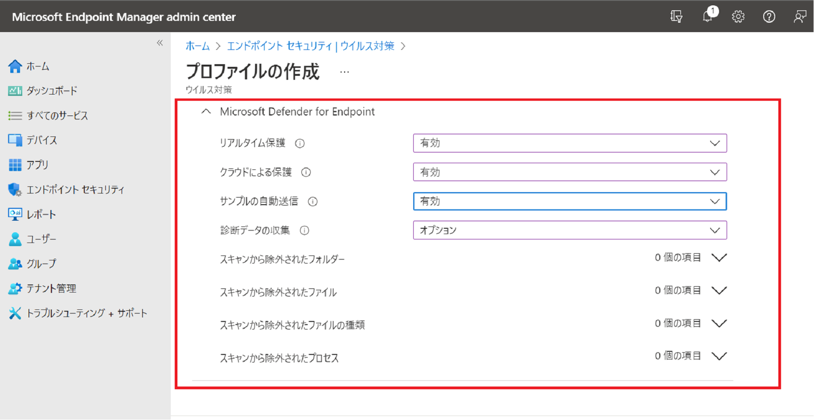
Task: Click the ホーム breadcrumb link
Action: (x=197, y=46)
